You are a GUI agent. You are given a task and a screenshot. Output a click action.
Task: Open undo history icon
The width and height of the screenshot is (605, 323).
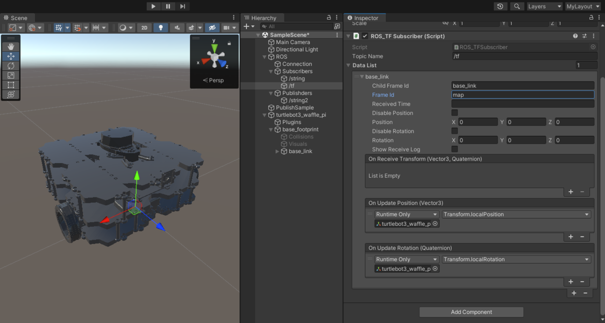pyautogui.click(x=500, y=7)
